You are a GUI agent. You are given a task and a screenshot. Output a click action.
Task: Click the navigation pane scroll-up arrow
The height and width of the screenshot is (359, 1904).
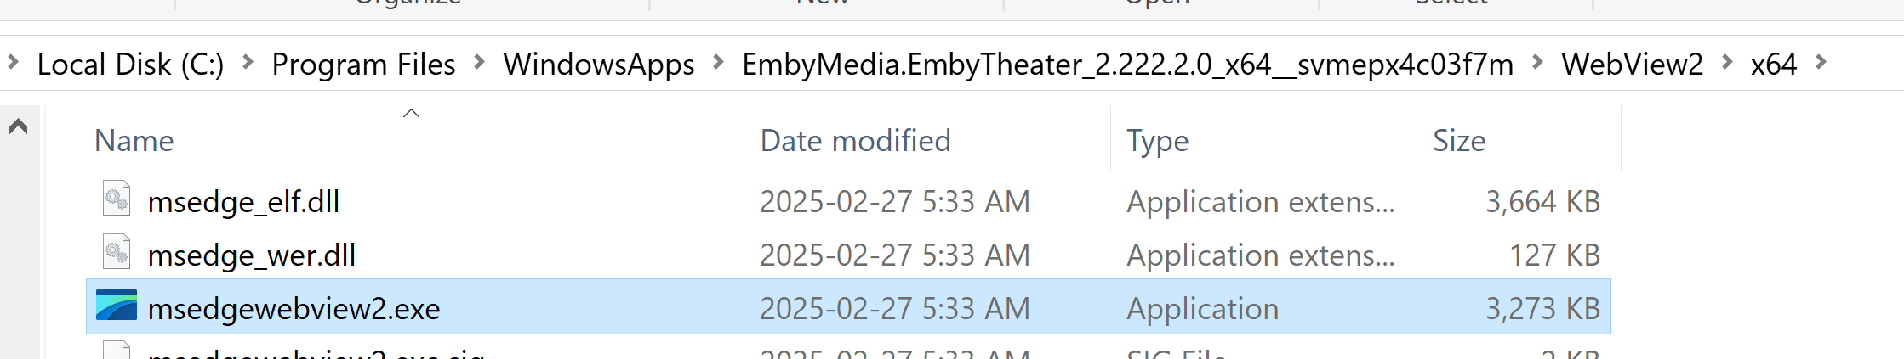[19, 127]
